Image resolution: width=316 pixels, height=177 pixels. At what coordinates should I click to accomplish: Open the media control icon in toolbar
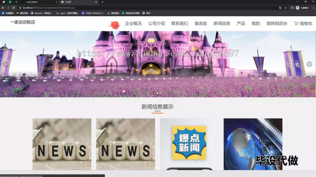point(292,8)
